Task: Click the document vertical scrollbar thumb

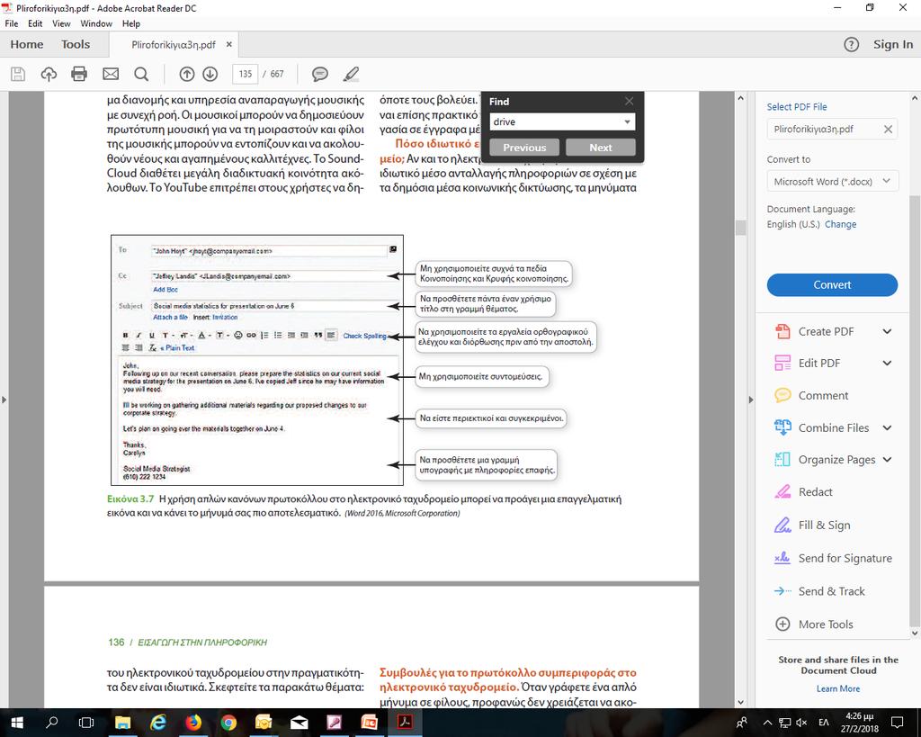Action: click(740, 228)
